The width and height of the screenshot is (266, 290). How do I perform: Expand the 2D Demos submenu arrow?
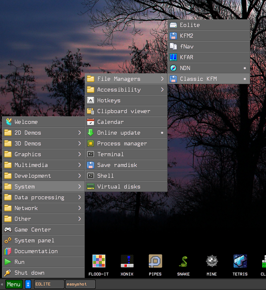79,132
